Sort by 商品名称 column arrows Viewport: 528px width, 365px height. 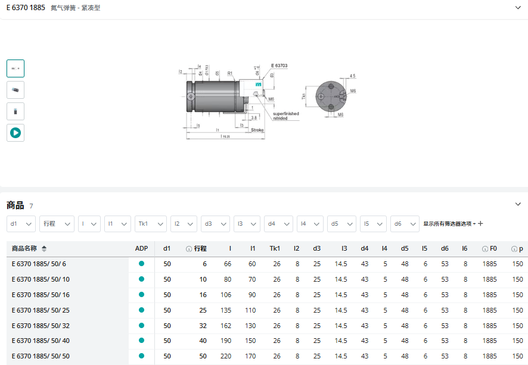[x=44, y=249]
